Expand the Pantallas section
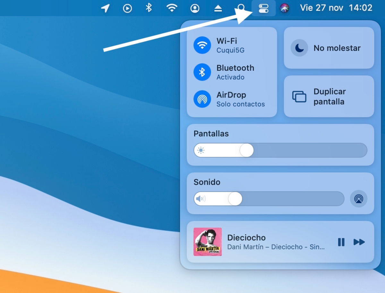The image size is (385, 293). click(211, 134)
